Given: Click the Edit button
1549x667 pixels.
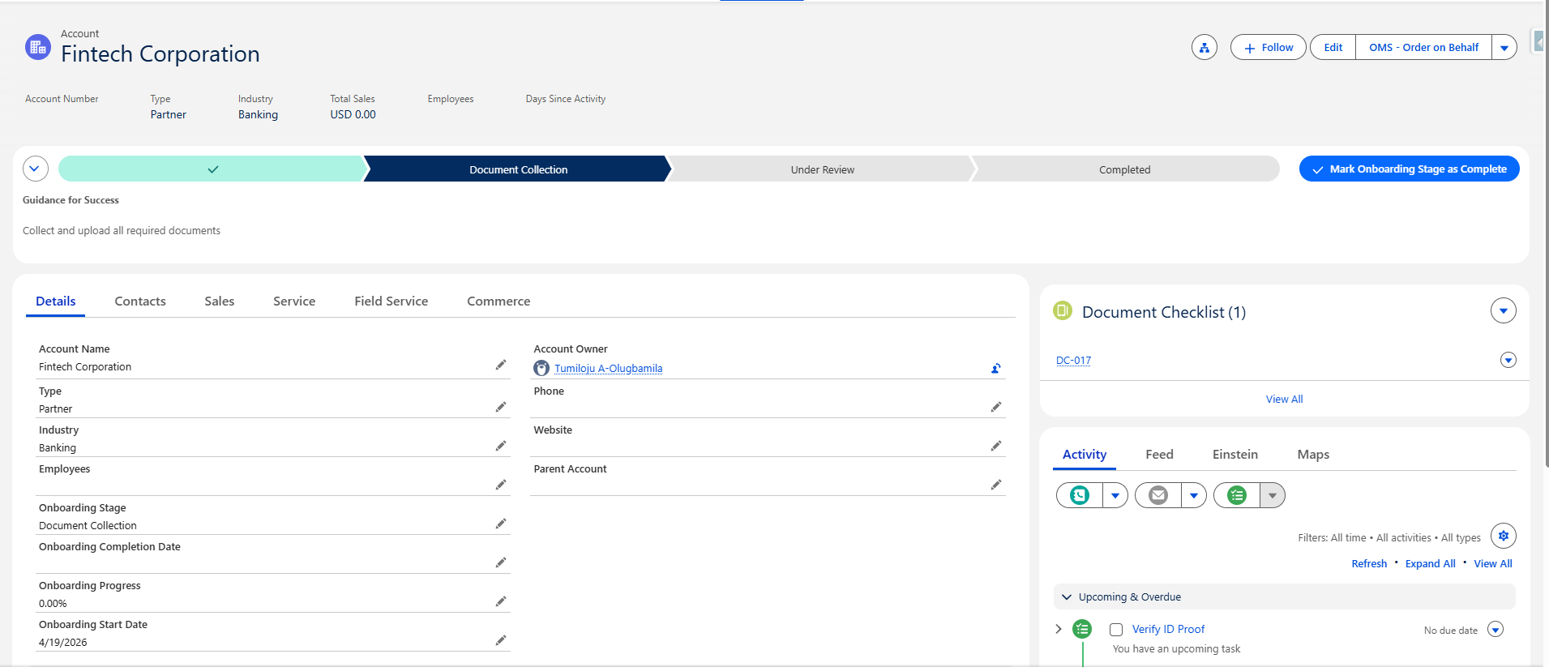Looking at the screenshot, I should (1333, 48).
